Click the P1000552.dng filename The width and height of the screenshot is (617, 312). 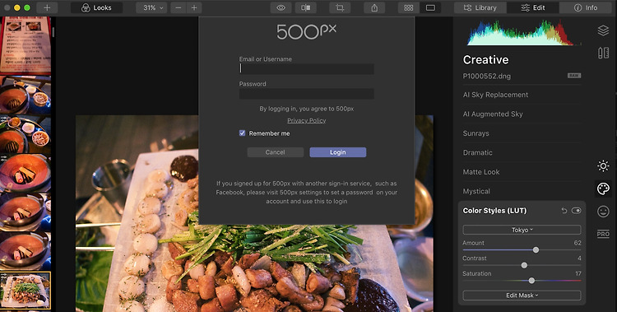487,76
